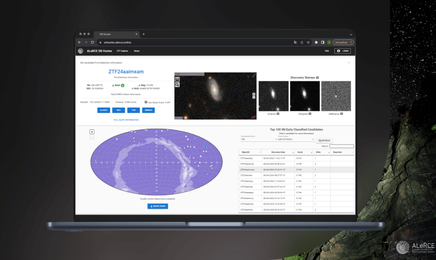The image size is (436, 260).
Task: Click the blue NED button
Action: click(119, 110)
